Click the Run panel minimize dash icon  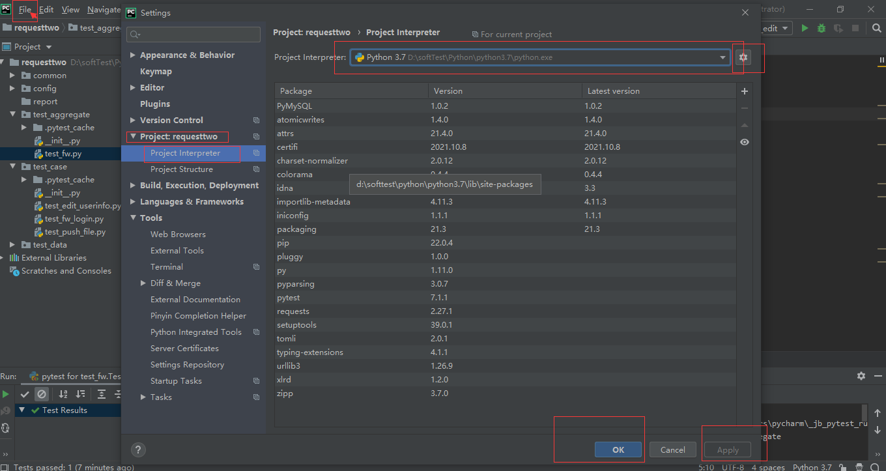tap(877, 376)
